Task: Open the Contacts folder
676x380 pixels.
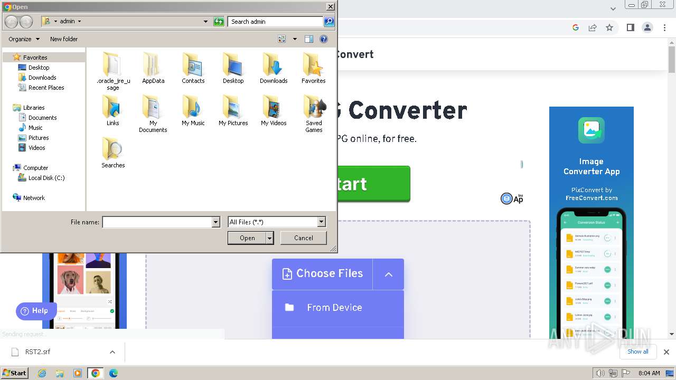Action: [x=193, y=68]
